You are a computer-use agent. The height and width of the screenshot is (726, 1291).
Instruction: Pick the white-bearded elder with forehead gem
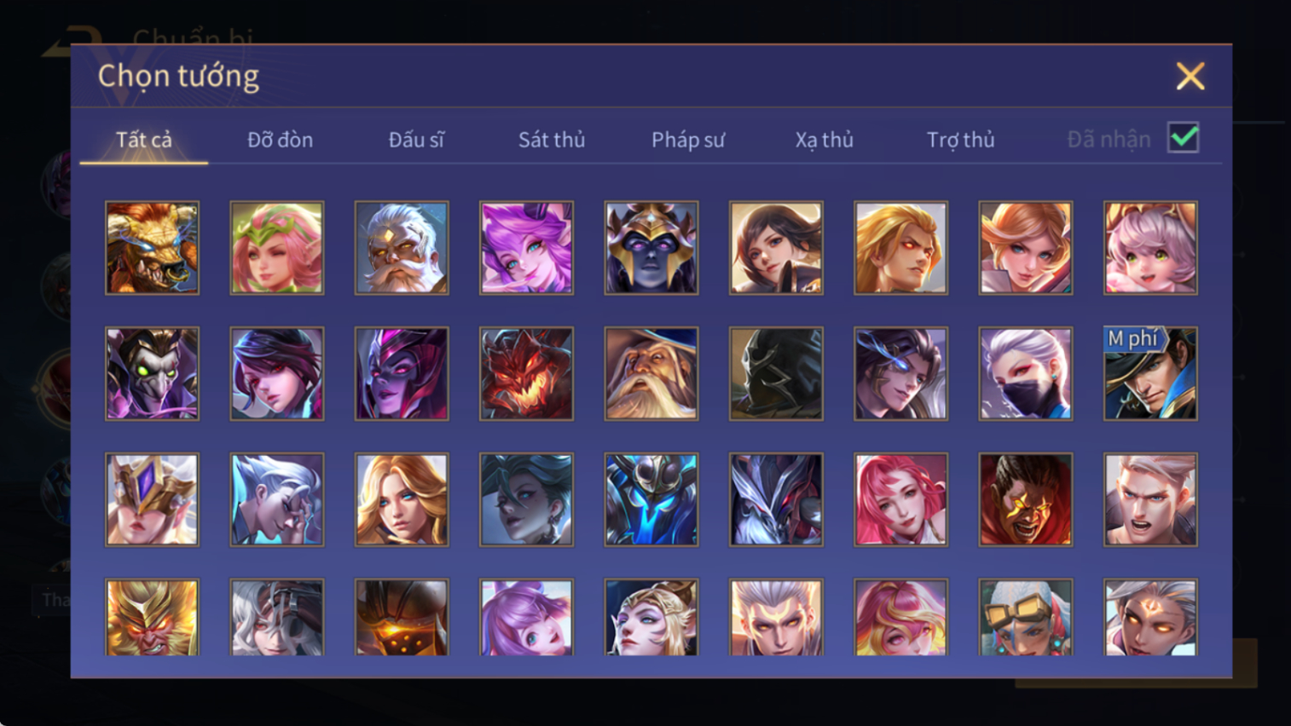coord(402,248)
